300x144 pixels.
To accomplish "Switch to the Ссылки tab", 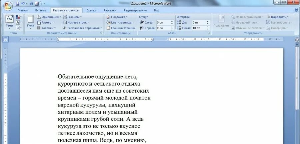I will pyautogui.click(x=91, y=11).
